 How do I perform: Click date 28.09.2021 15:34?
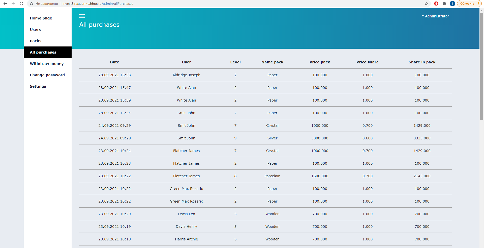click(114, 113)
